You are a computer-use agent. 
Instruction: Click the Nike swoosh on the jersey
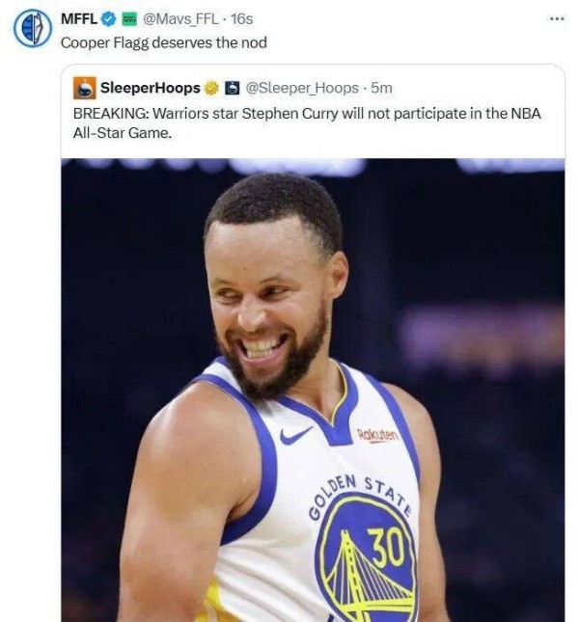[x=296, y=435]
